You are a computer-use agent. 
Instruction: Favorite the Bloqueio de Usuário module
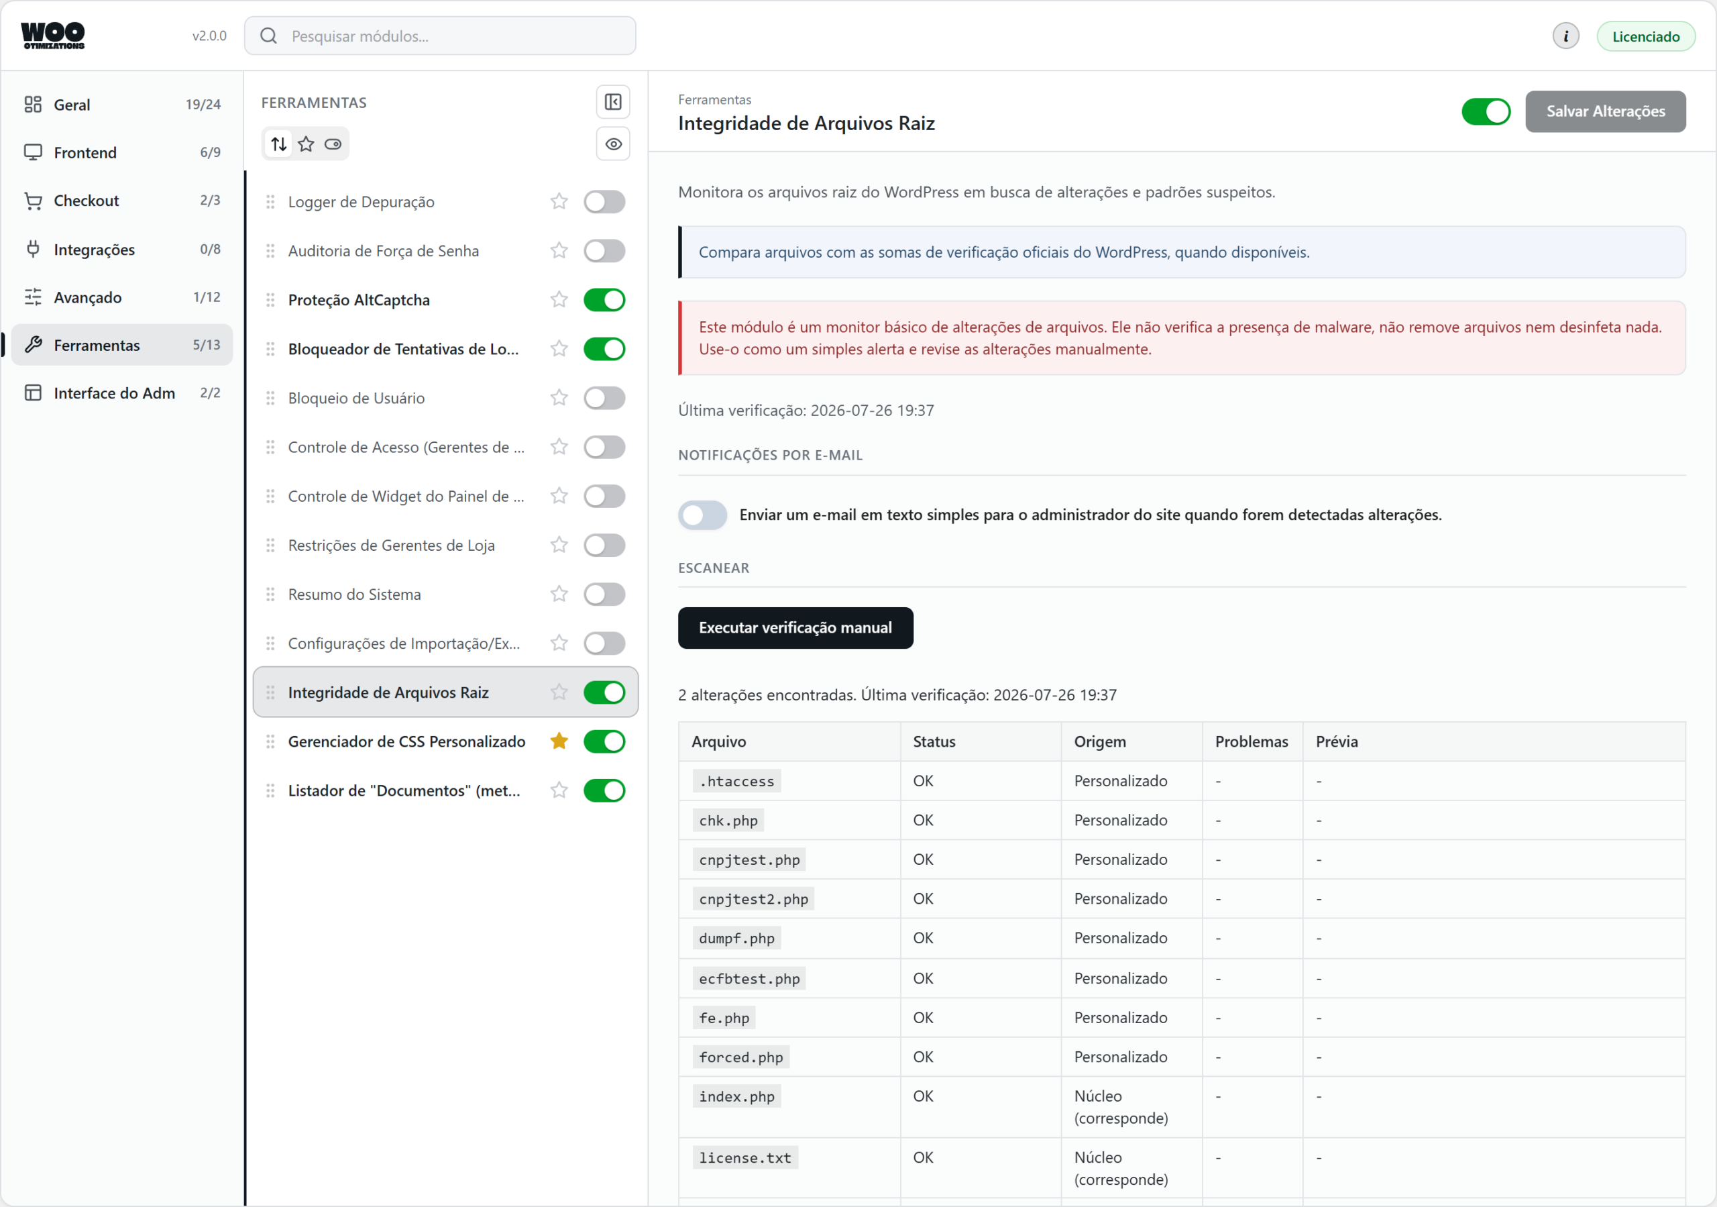pos(559,397)
